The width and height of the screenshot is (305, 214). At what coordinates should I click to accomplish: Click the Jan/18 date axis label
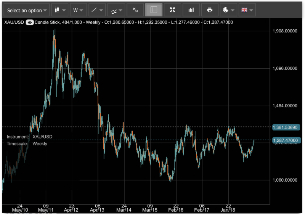point(228,210)
